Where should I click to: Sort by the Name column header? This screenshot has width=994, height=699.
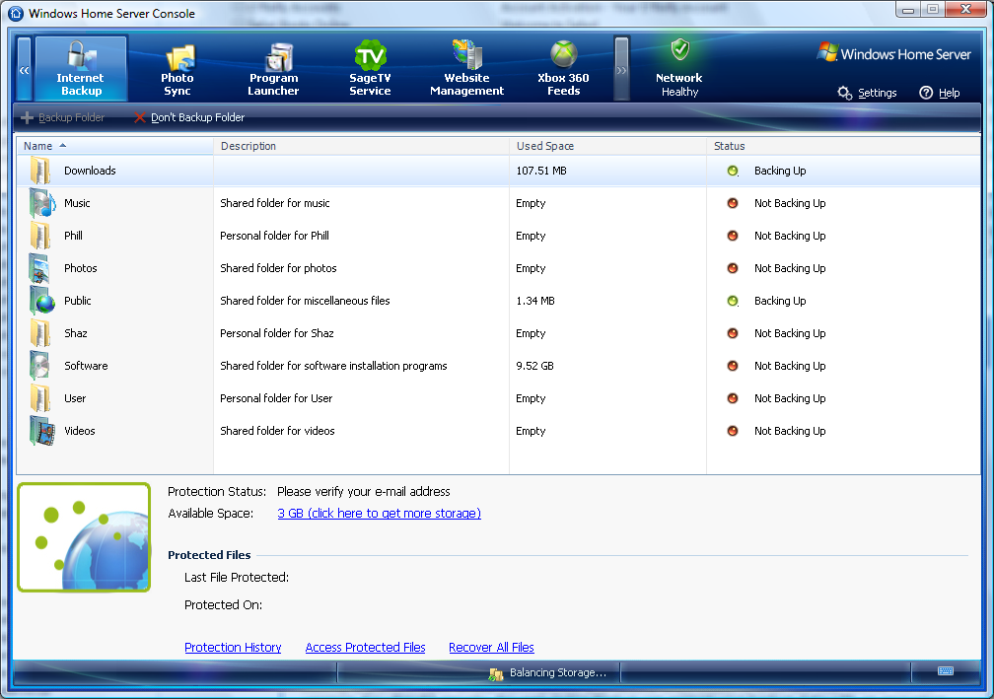(114, 146)
